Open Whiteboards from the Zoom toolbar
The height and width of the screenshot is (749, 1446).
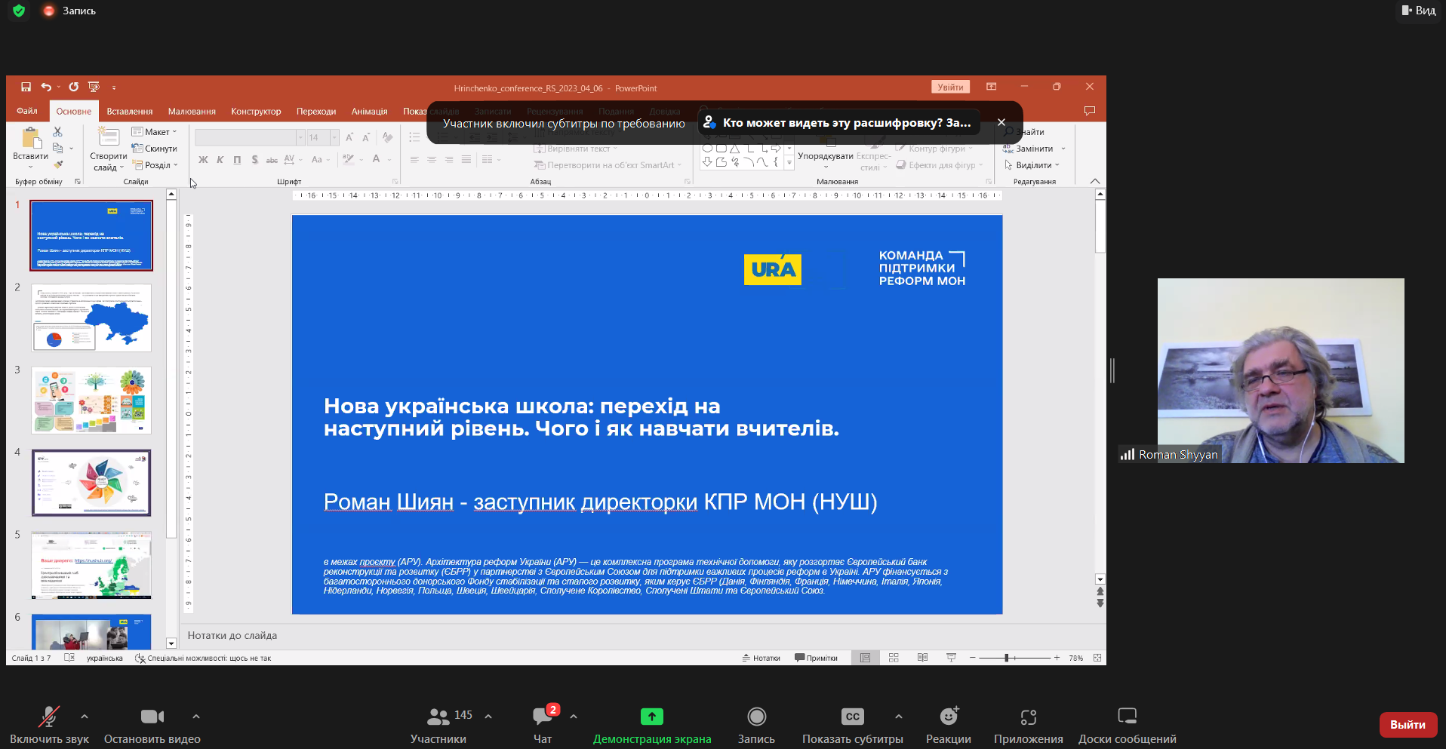click(1127, 717)
